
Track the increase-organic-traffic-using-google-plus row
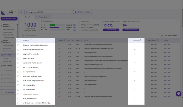pyautogui.click(x=167, y=57)
